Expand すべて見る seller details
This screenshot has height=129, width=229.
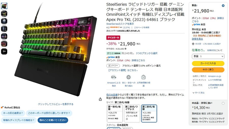(198, 93)
